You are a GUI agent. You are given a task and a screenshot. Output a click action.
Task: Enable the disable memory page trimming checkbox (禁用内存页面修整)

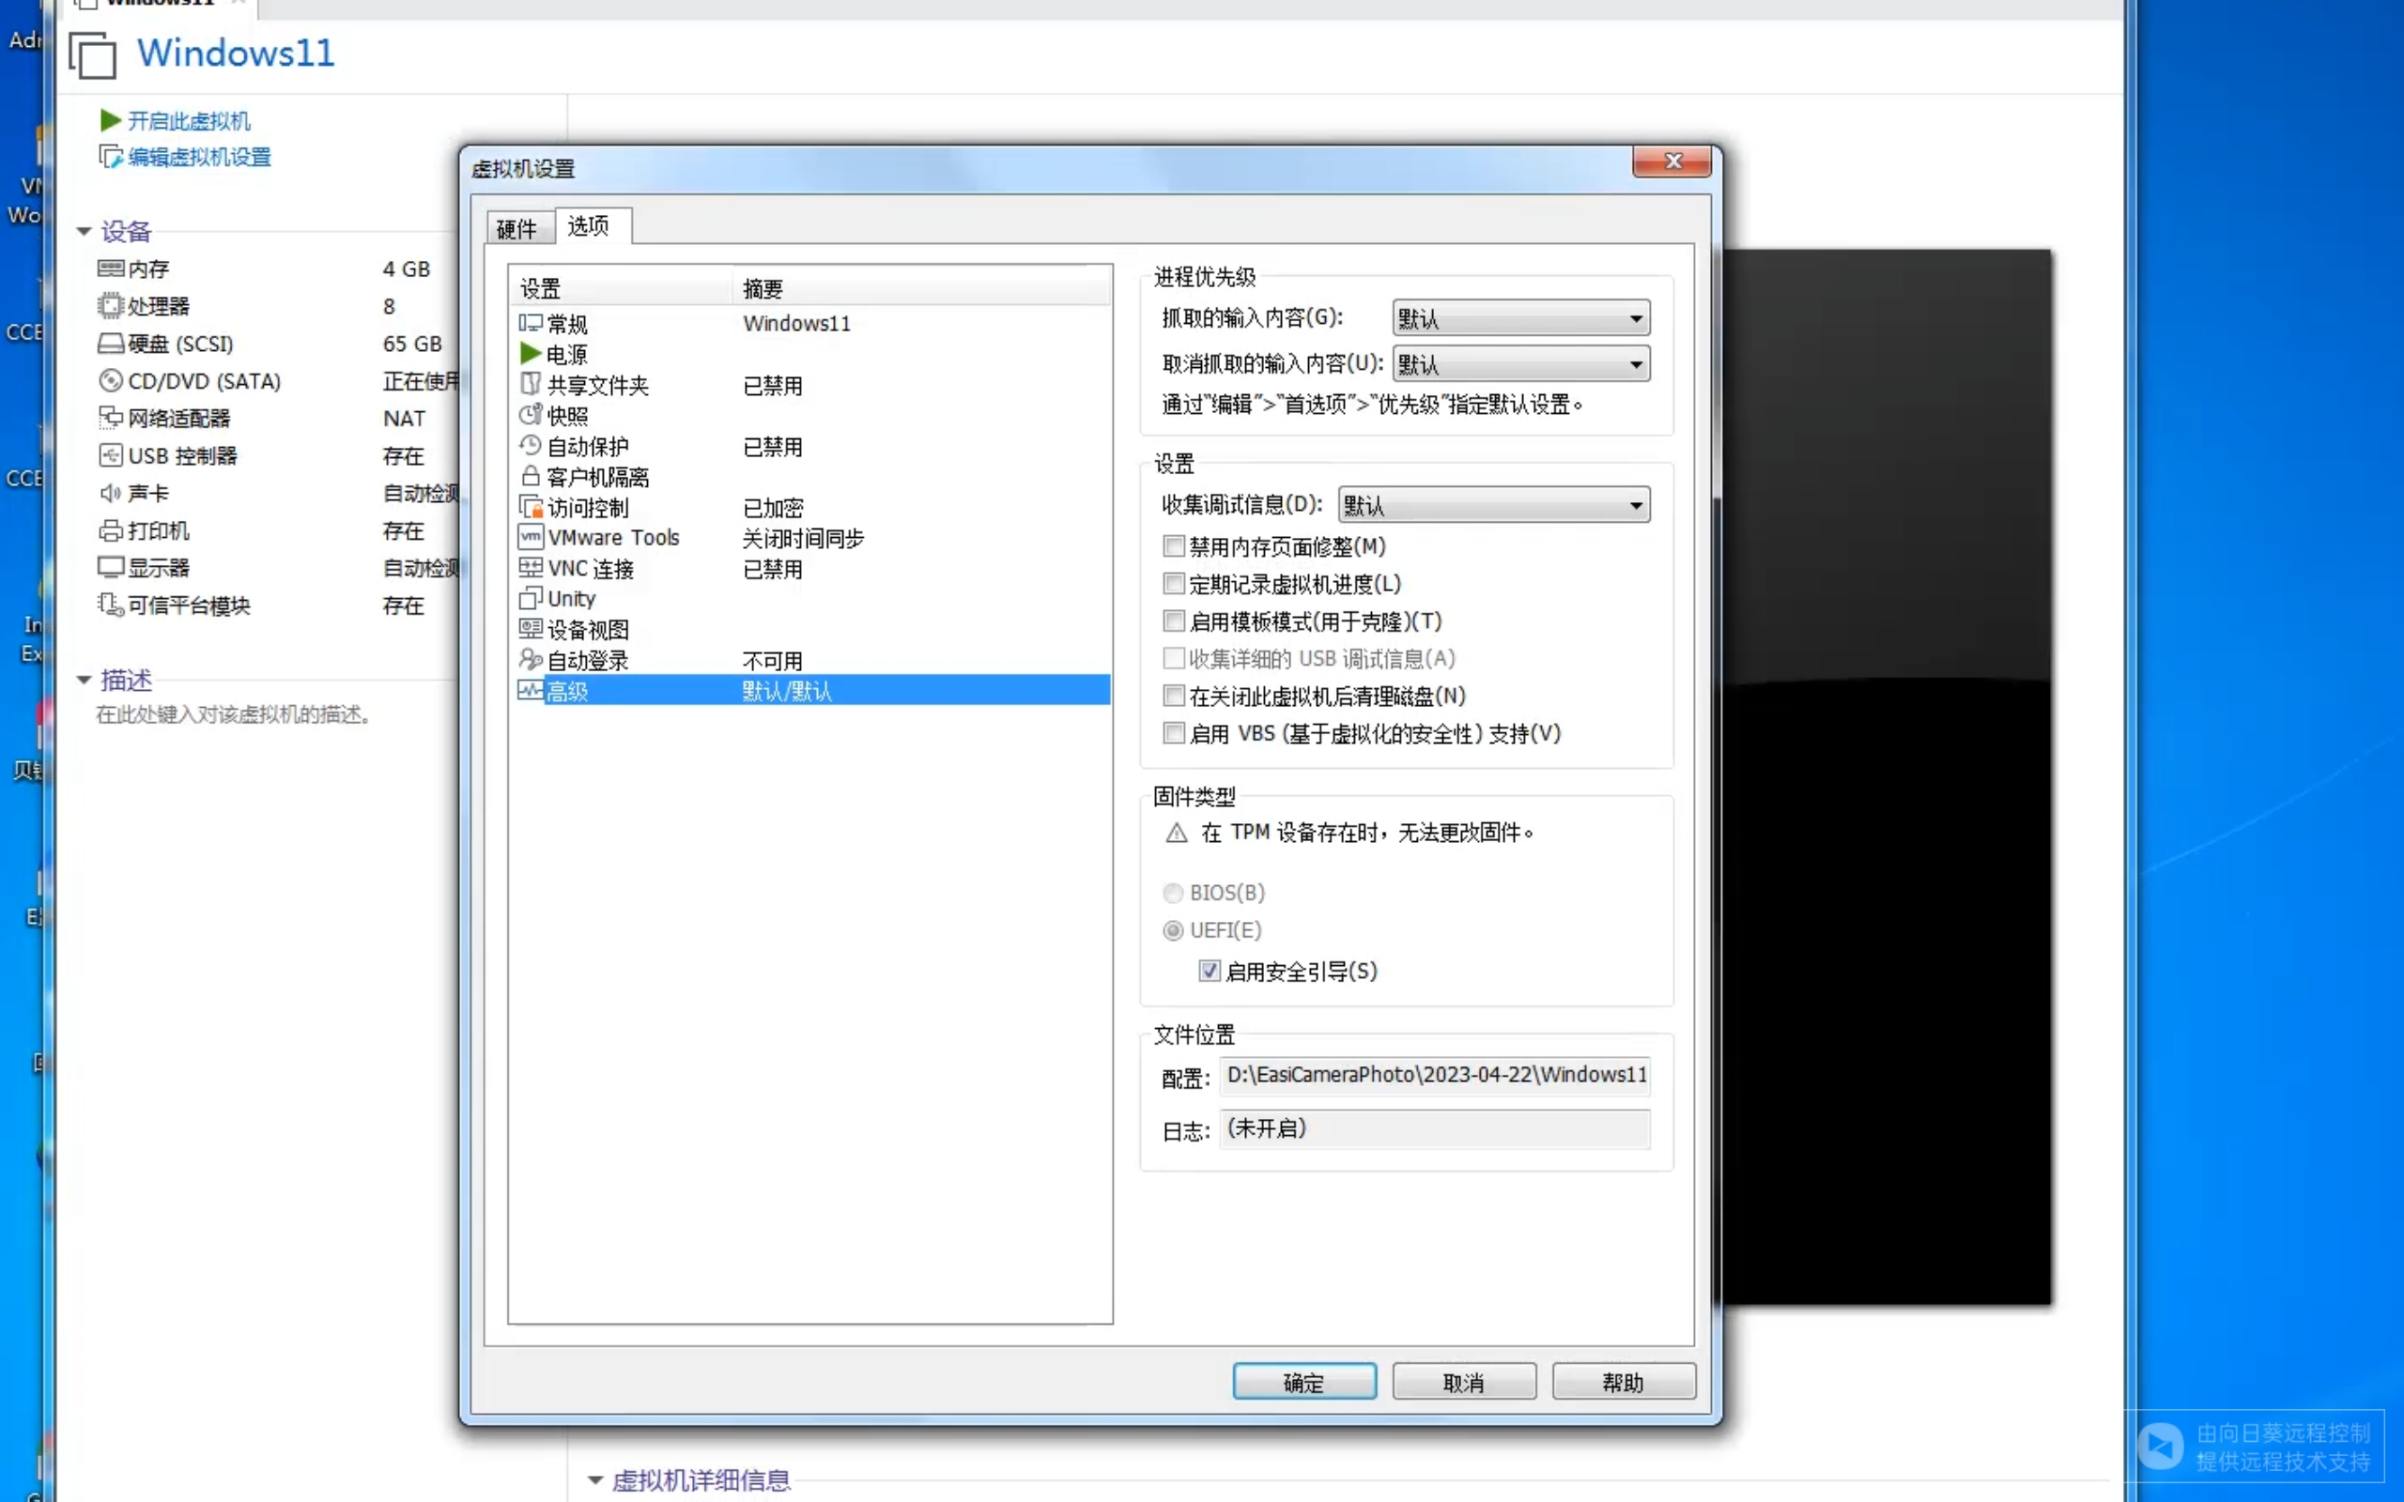[1173, 546]
